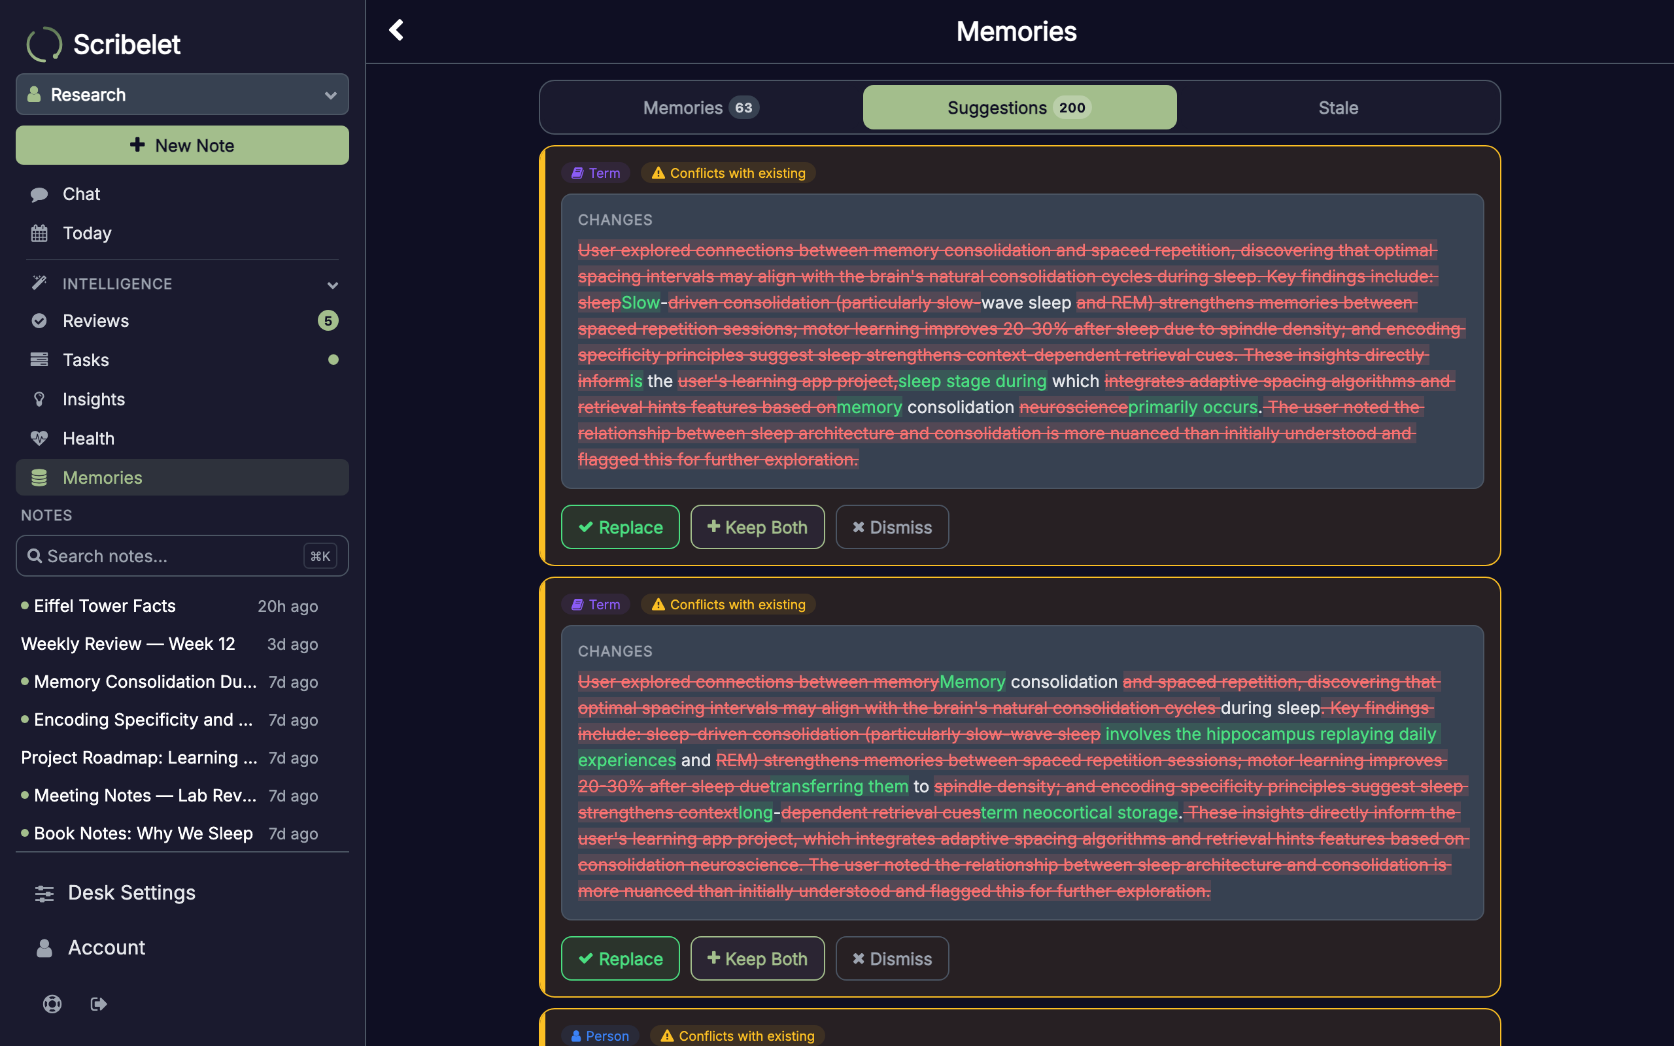Viewport: 1674px width, 1046px height.
Task: Open the Memory Consolidation Du... note
Action: click(x=169, y=681)
